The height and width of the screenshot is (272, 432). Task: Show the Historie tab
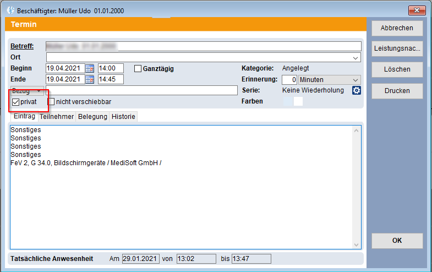point(123,117)
